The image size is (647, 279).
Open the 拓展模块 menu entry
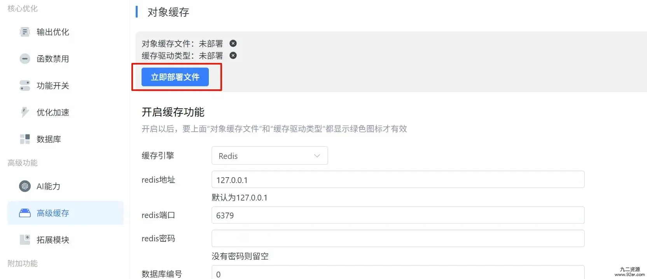click(53, 240)
